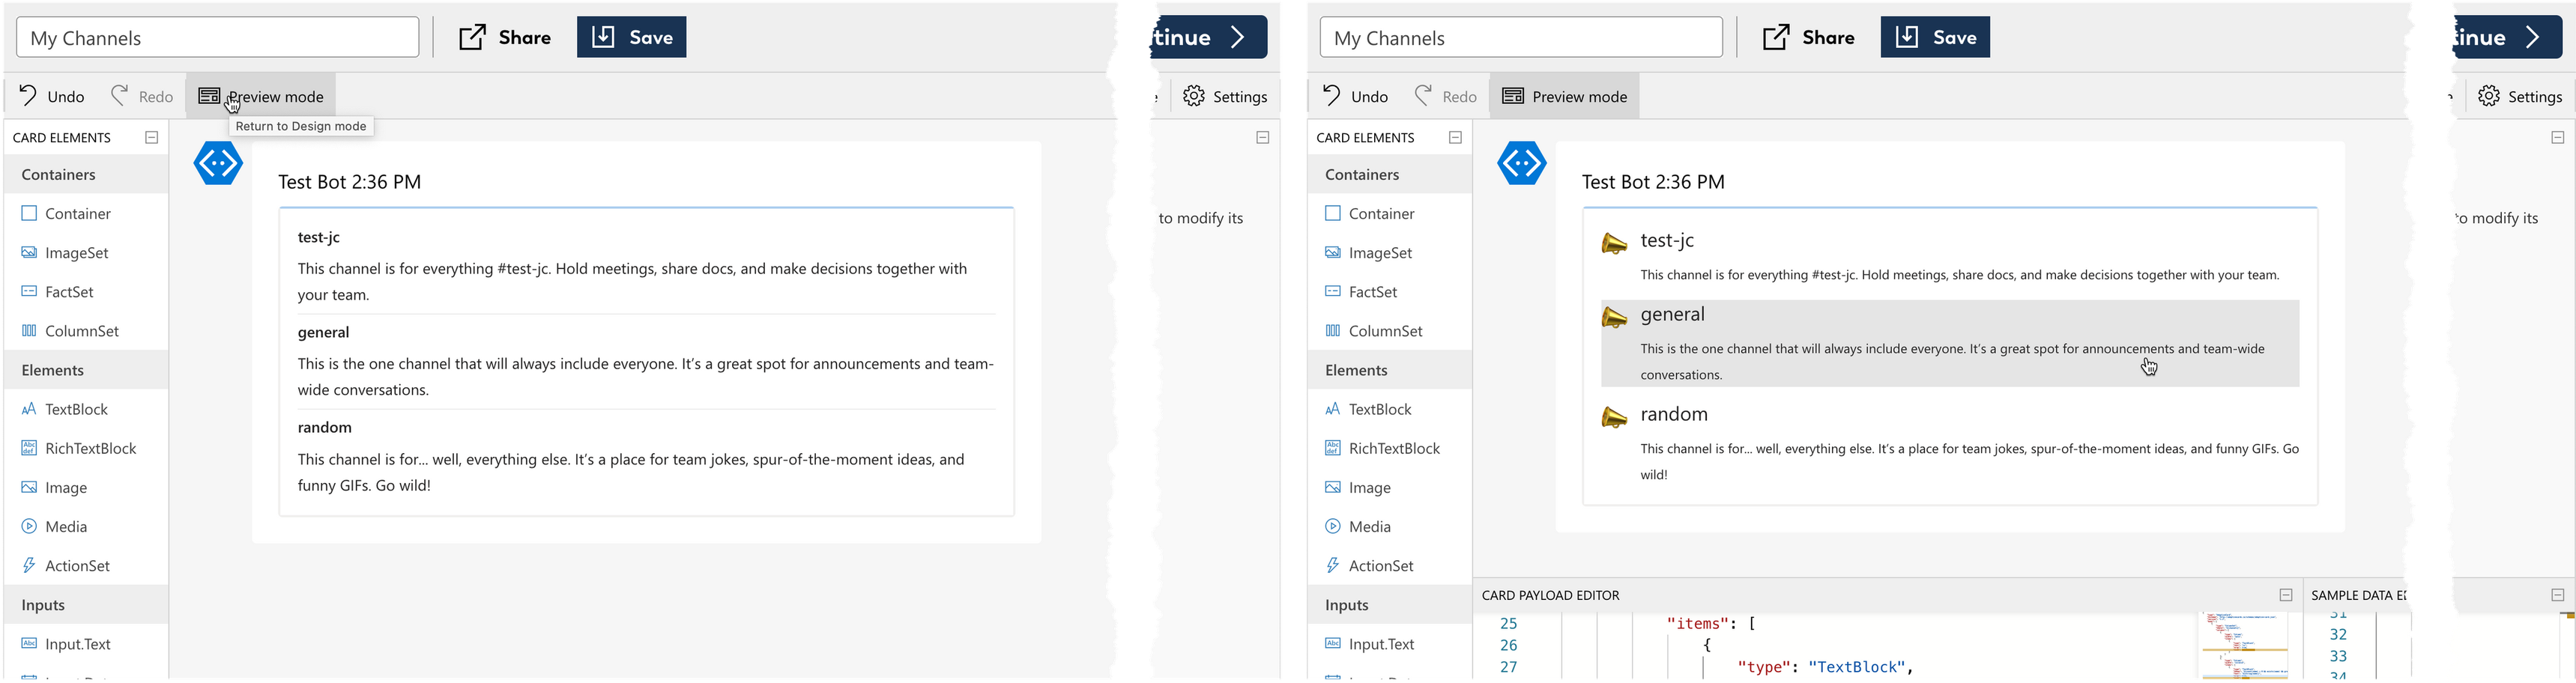Click the megaphone icon beside the test-jc channel
The image size is (2576, 683).
pyautogui.click(x=1614, y=244)
